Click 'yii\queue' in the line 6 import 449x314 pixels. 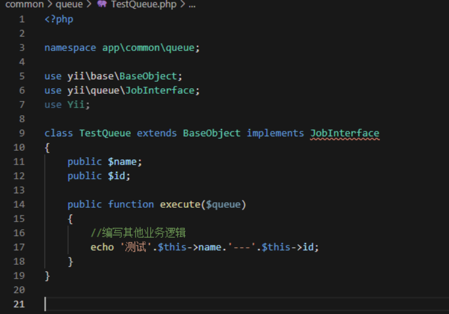coord(94,91)
